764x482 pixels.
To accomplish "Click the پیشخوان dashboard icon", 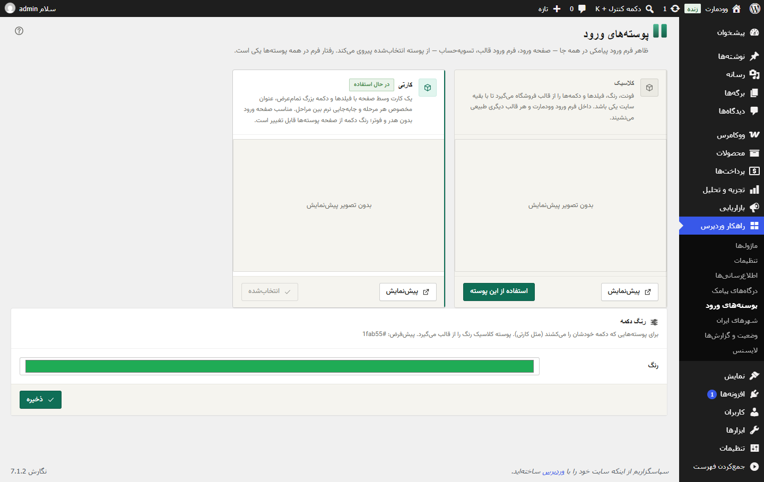I will click(x=754, y=32).
